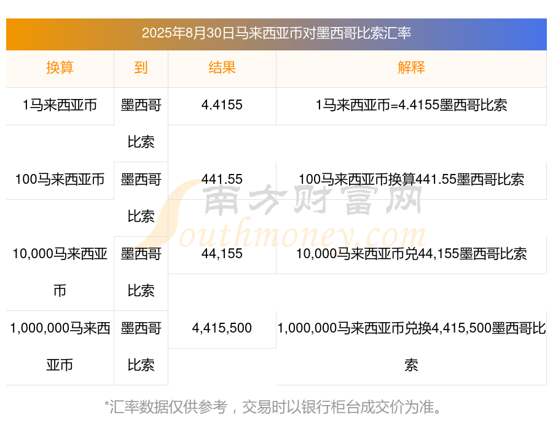Click the result value 44,155
Viewport: 553px width, 426px height.
222,254
